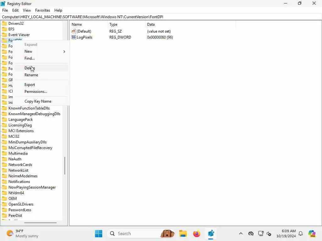Click the Registry Editor taskbar icon

(x=211, y=233)
